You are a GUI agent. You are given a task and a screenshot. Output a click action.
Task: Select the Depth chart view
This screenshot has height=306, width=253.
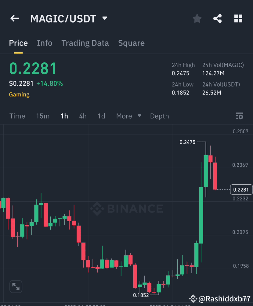(x=159, y=116)
